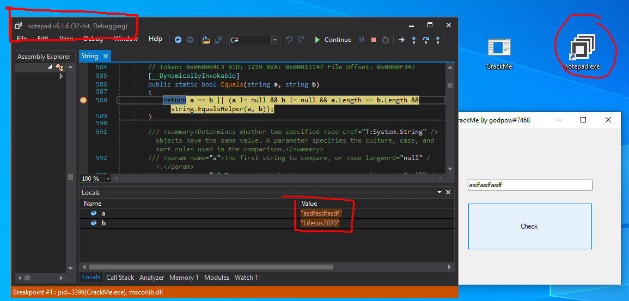Expand the child node in Assembly Explorer

(x=61, y=76)
